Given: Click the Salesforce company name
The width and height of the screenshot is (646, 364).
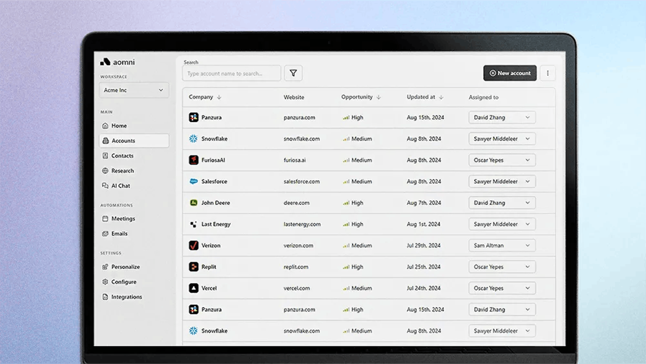Looking at the screenshot, I should (x=214, y=182).
